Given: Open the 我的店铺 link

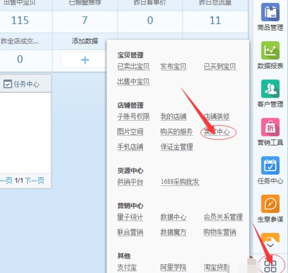Looking at the screenshot, I should click(173, 116).
